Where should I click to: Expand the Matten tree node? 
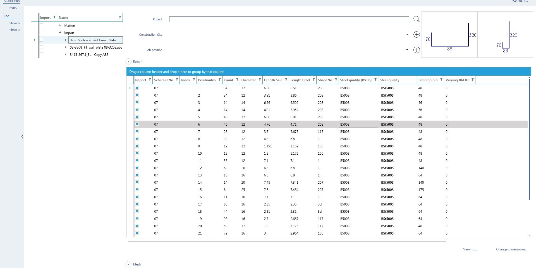(60, 25)
